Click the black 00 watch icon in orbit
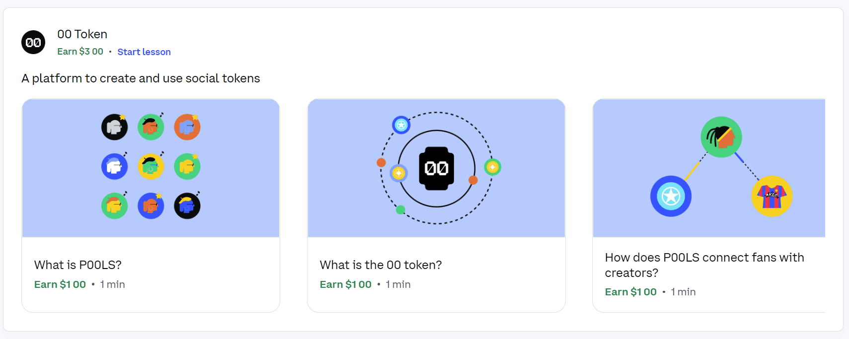Screen dimensions: 849x339 coord(437,168)
